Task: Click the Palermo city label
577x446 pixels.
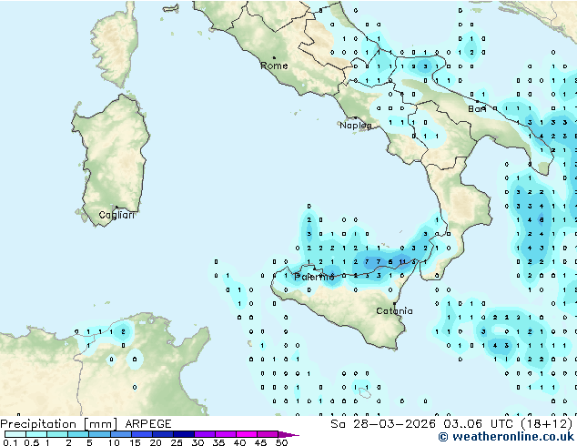Action: click(x=314, y=277)
